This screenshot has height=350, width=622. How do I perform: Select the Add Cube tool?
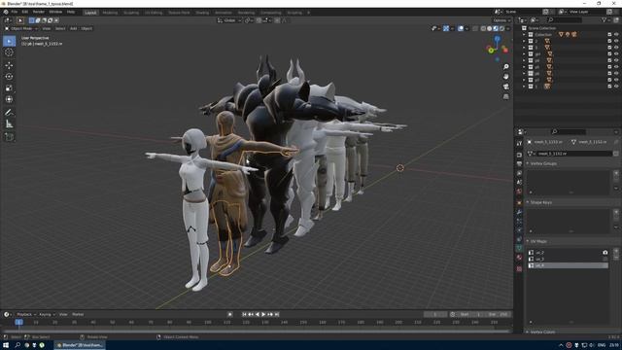click(9, 137)
